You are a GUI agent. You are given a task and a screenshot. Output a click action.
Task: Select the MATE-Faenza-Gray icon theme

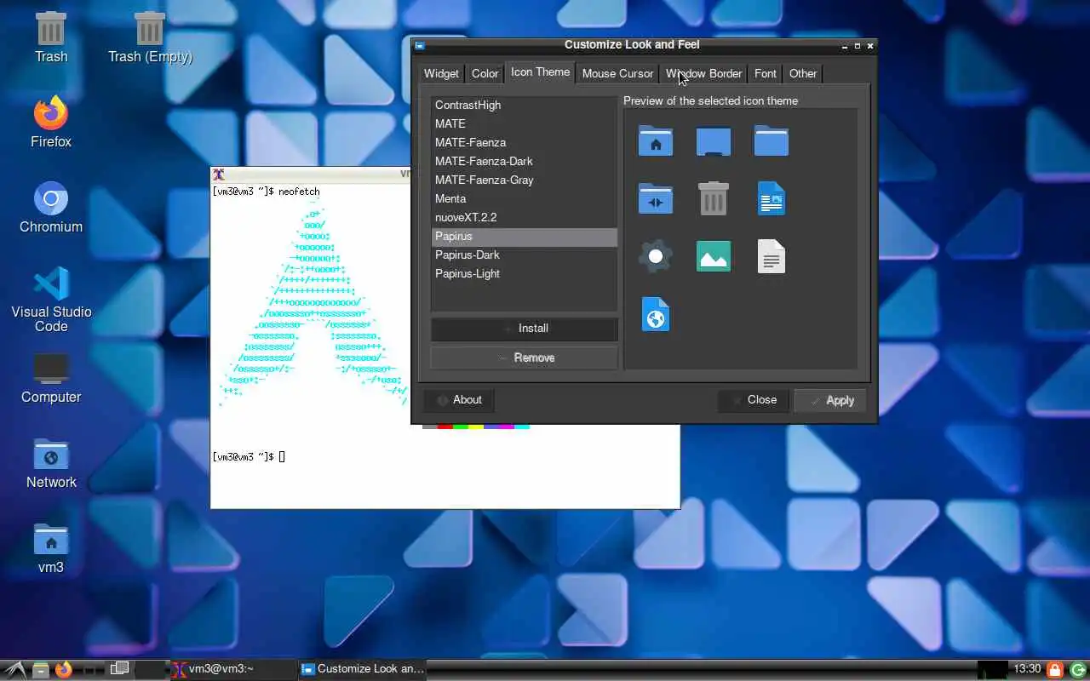tap(524, 180)
